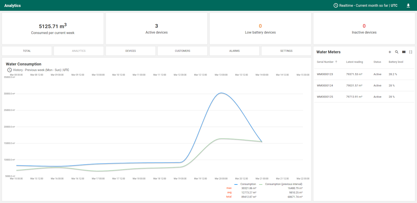Click the Low battery devices card
Screen dimensions: 417x203
pyautogui.click(x=260, y=28)
